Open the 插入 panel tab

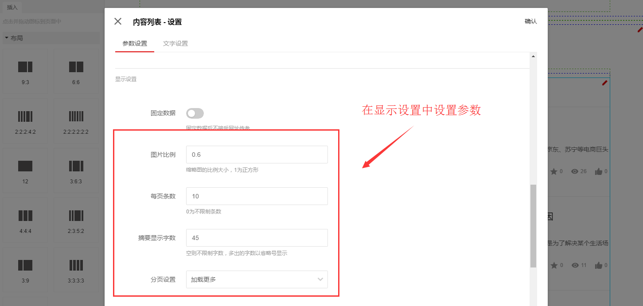(x=12, y=7)
